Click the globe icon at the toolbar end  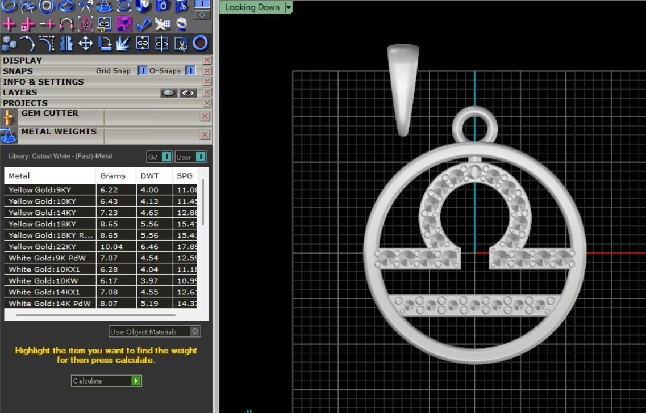182,24
